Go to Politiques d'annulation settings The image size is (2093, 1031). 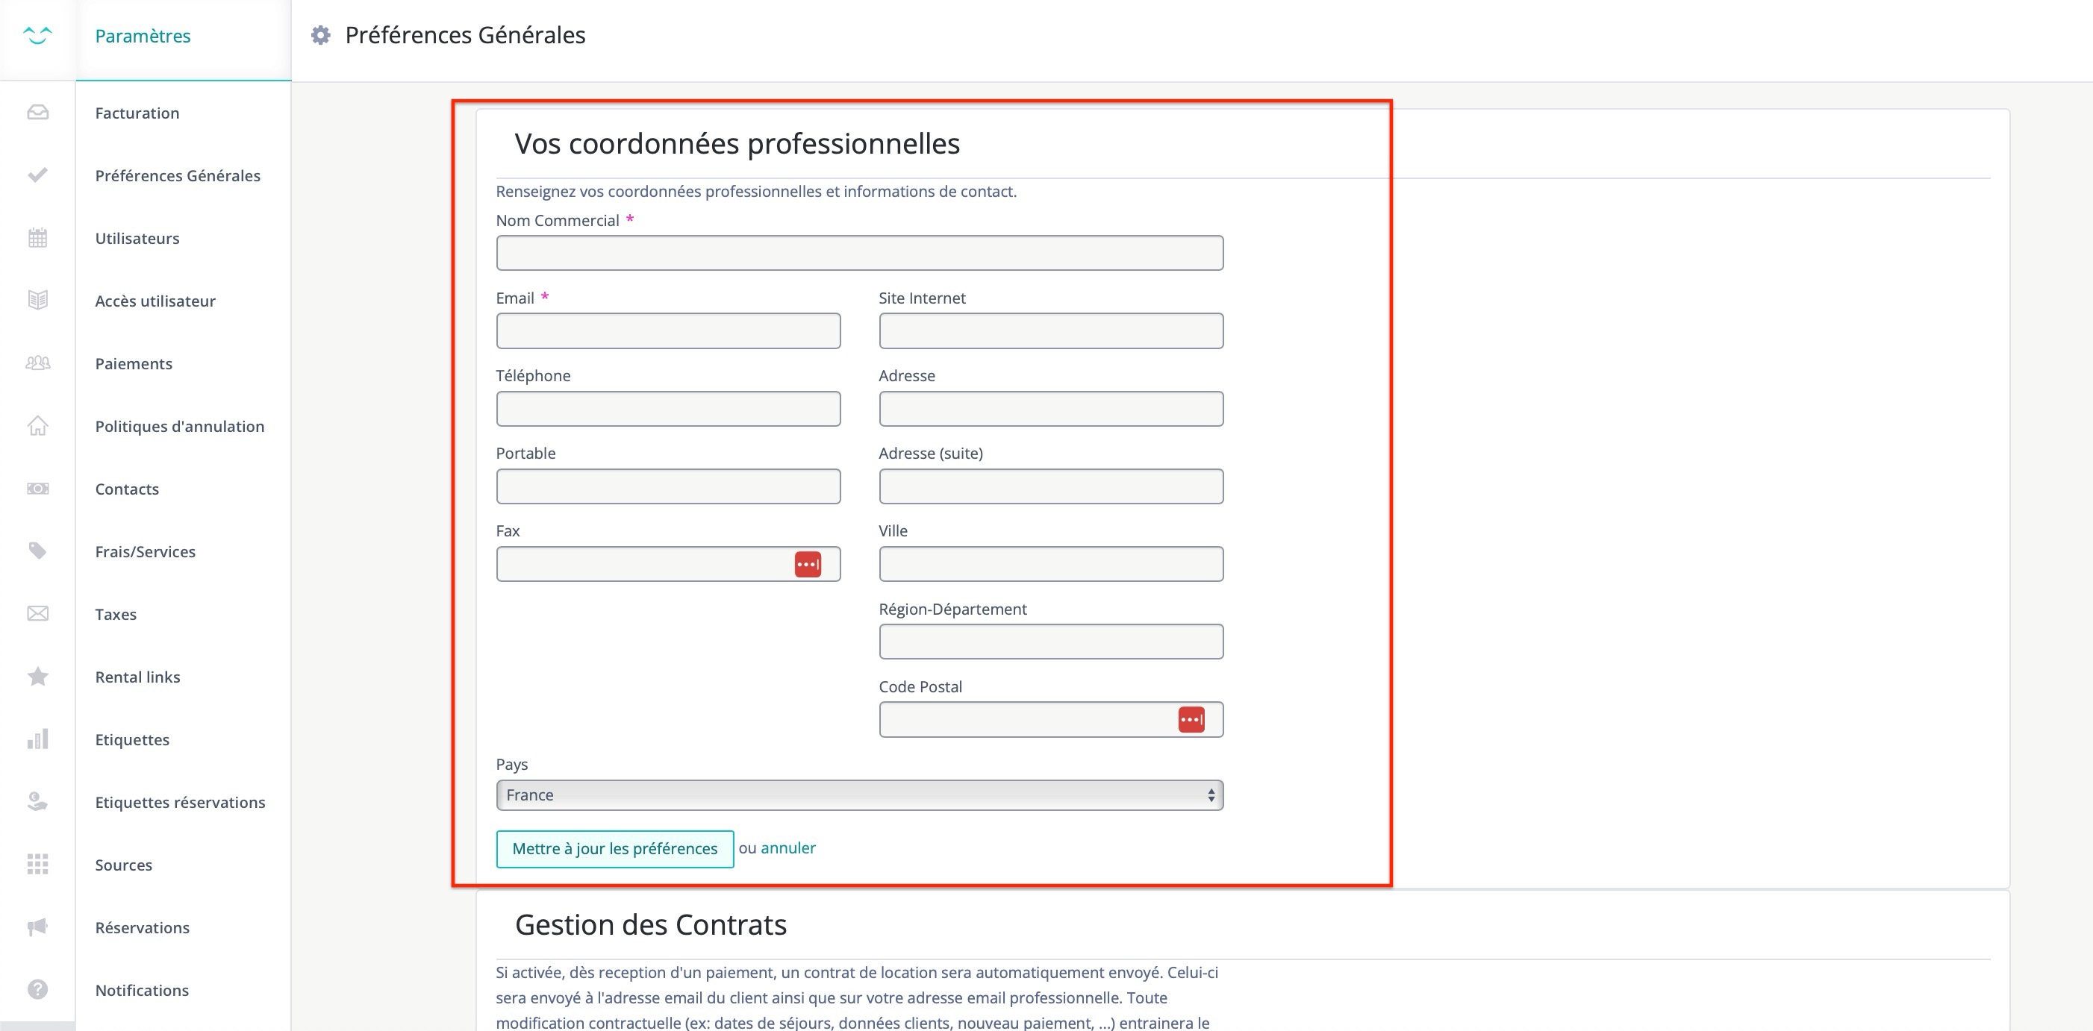(178, 426)
